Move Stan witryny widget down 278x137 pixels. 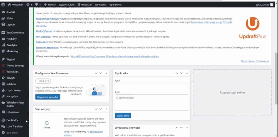101,109
